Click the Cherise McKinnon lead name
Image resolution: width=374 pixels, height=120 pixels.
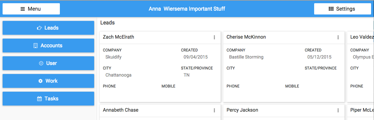point(246,37)
